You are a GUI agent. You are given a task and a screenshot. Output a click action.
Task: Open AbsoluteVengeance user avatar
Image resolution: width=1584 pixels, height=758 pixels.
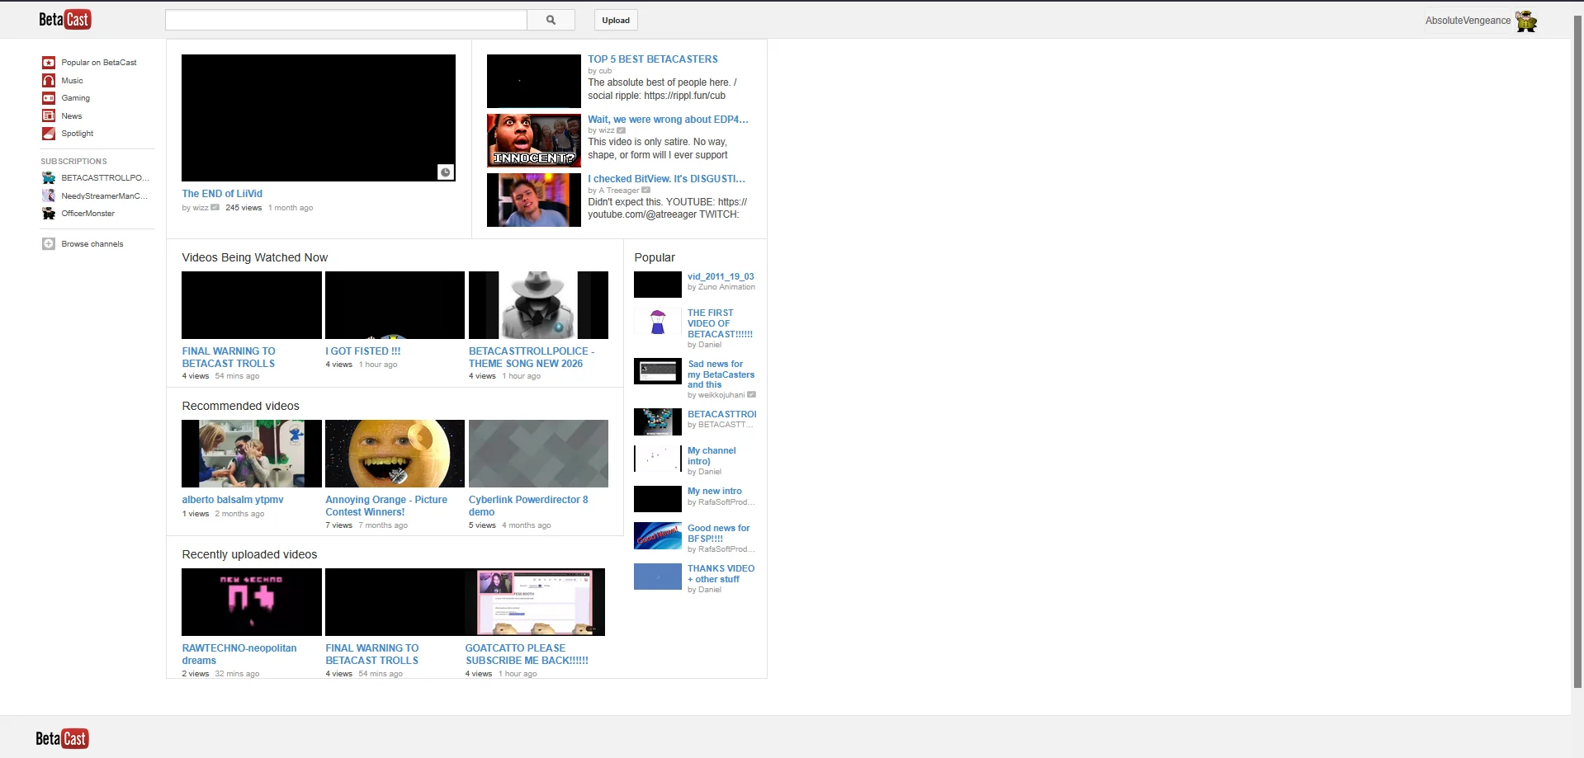point(1526,21)
